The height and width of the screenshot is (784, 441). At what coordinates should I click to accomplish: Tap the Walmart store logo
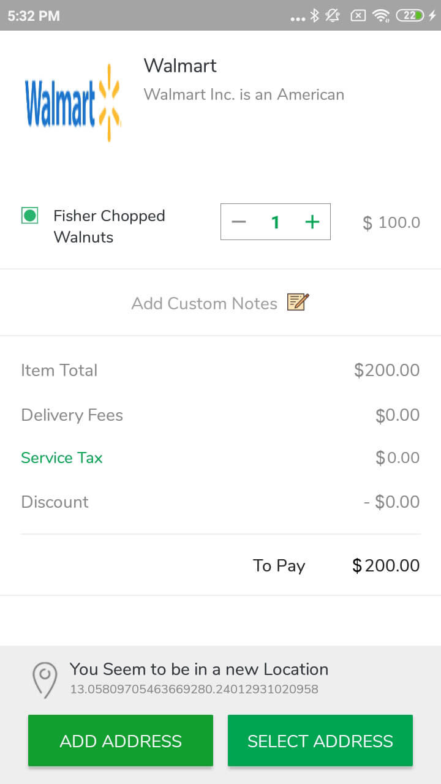pyautogui.click(x=72, y=101)
